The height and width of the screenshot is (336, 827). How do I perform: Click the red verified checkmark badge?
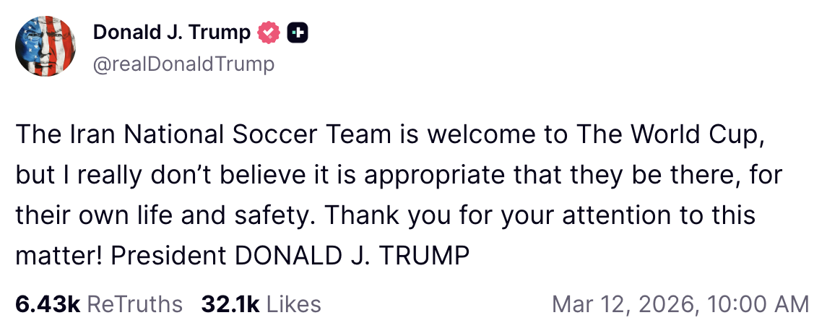(x=269, y=33)
